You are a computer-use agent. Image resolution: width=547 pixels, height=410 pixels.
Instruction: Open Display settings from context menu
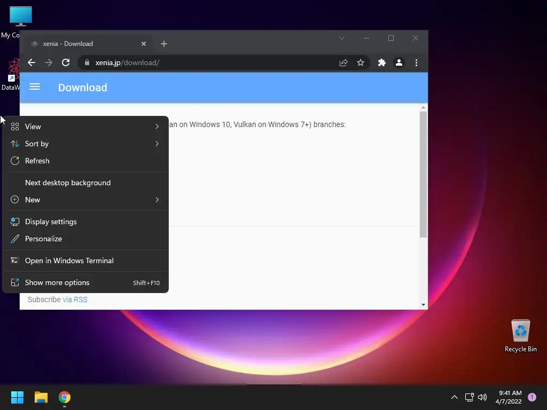[x=85, y=222]
